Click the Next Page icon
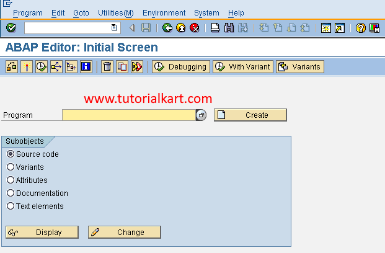The width and height of the screenshot is (385, 253). point(291,28)
